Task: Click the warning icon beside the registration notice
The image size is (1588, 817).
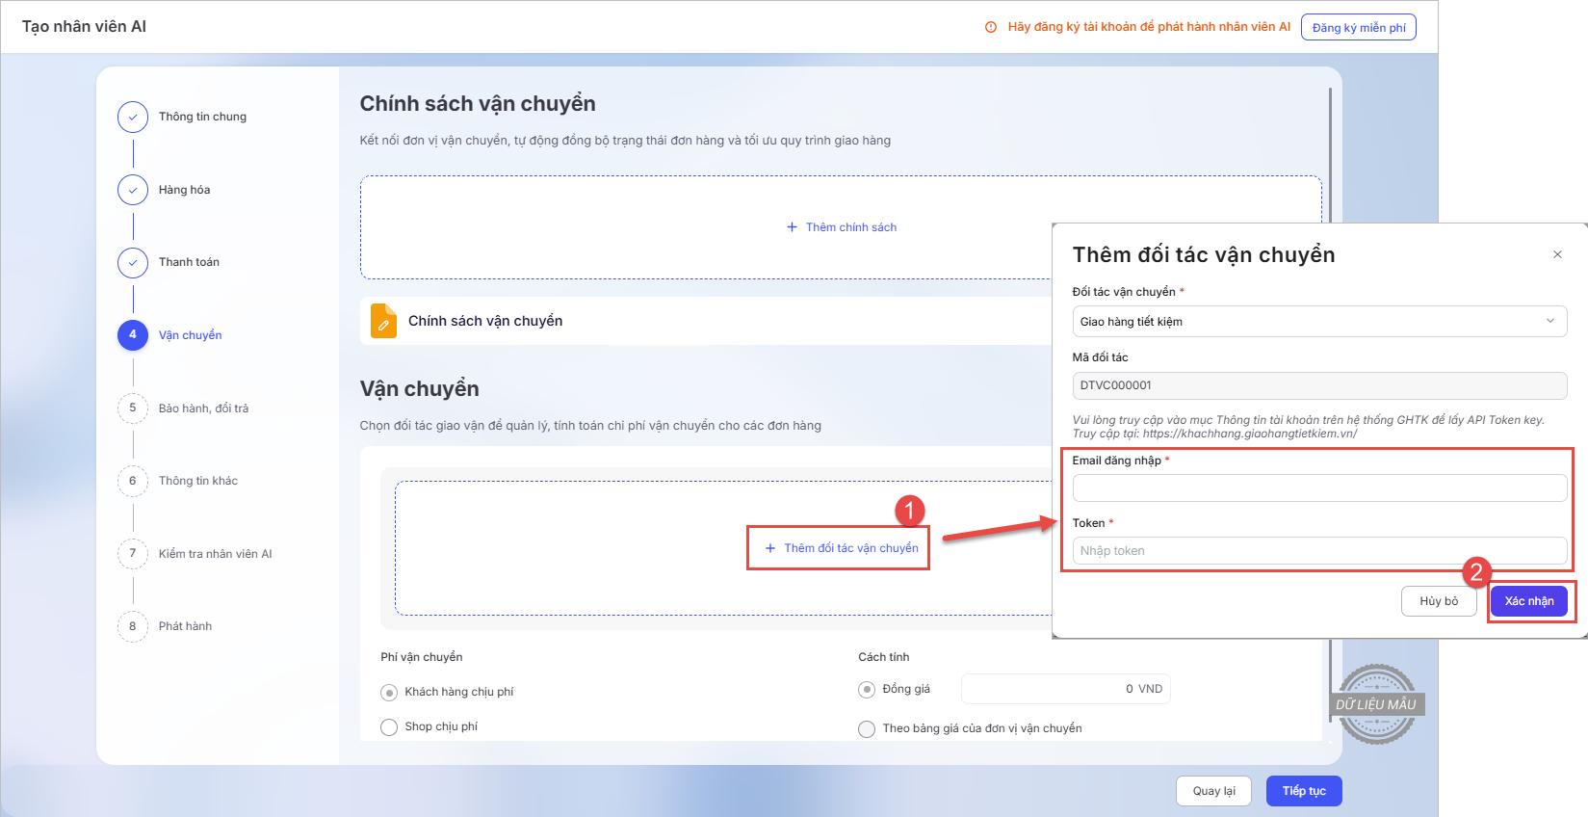Action: click(x=991, y=27)
